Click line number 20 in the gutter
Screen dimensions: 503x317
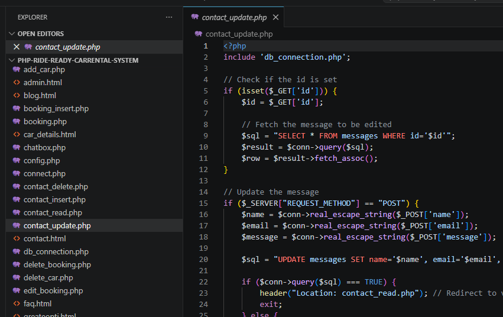[204, 260]
